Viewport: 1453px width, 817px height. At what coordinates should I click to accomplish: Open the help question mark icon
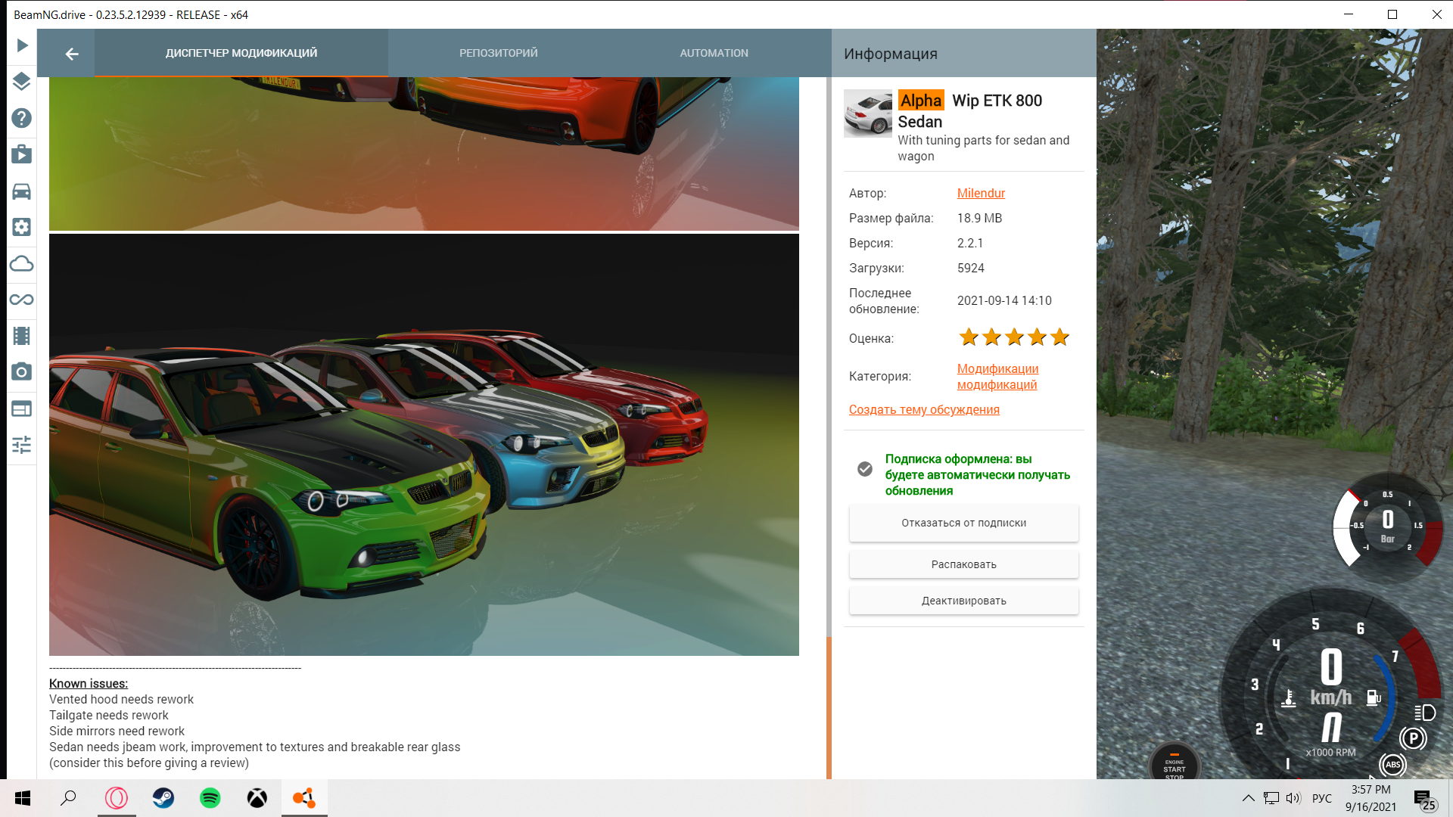tap(22, 118)
